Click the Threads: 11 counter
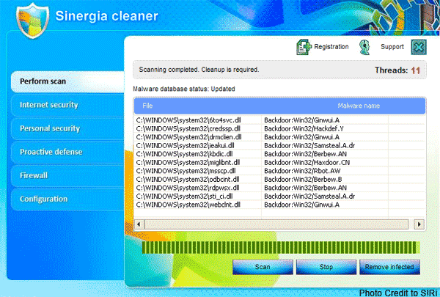Viewport: 440px width, 297px height. (397, 70)
